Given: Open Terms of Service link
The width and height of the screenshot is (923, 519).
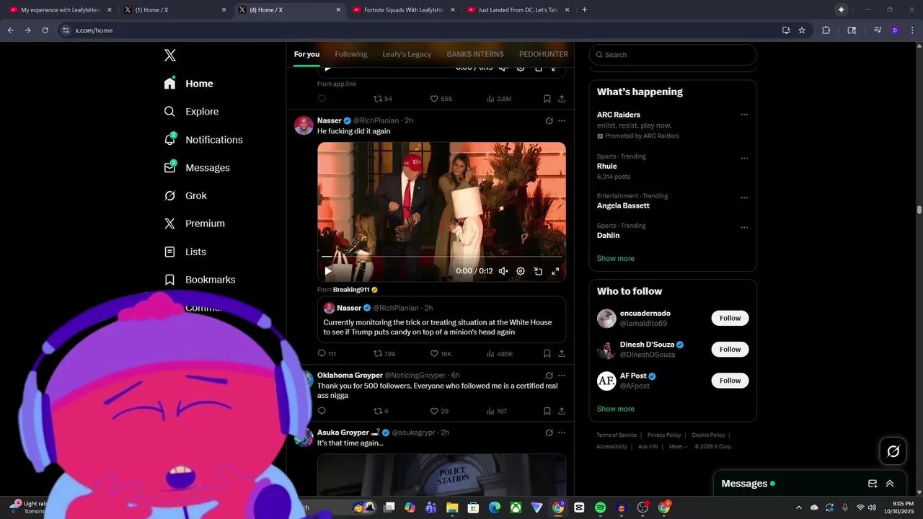Looking at the screenshot, I should point(617,435).
